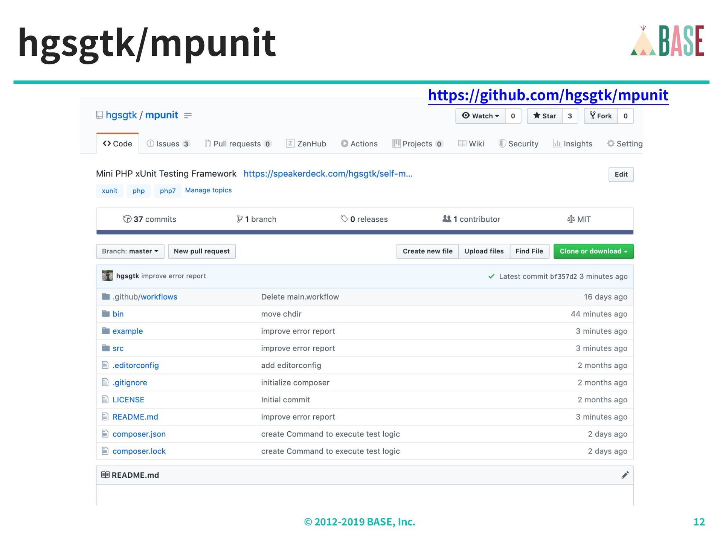The width and height of the screenshot is (723, 542).
Task: Click the .gitignore file icon
Action: point(105,382)
